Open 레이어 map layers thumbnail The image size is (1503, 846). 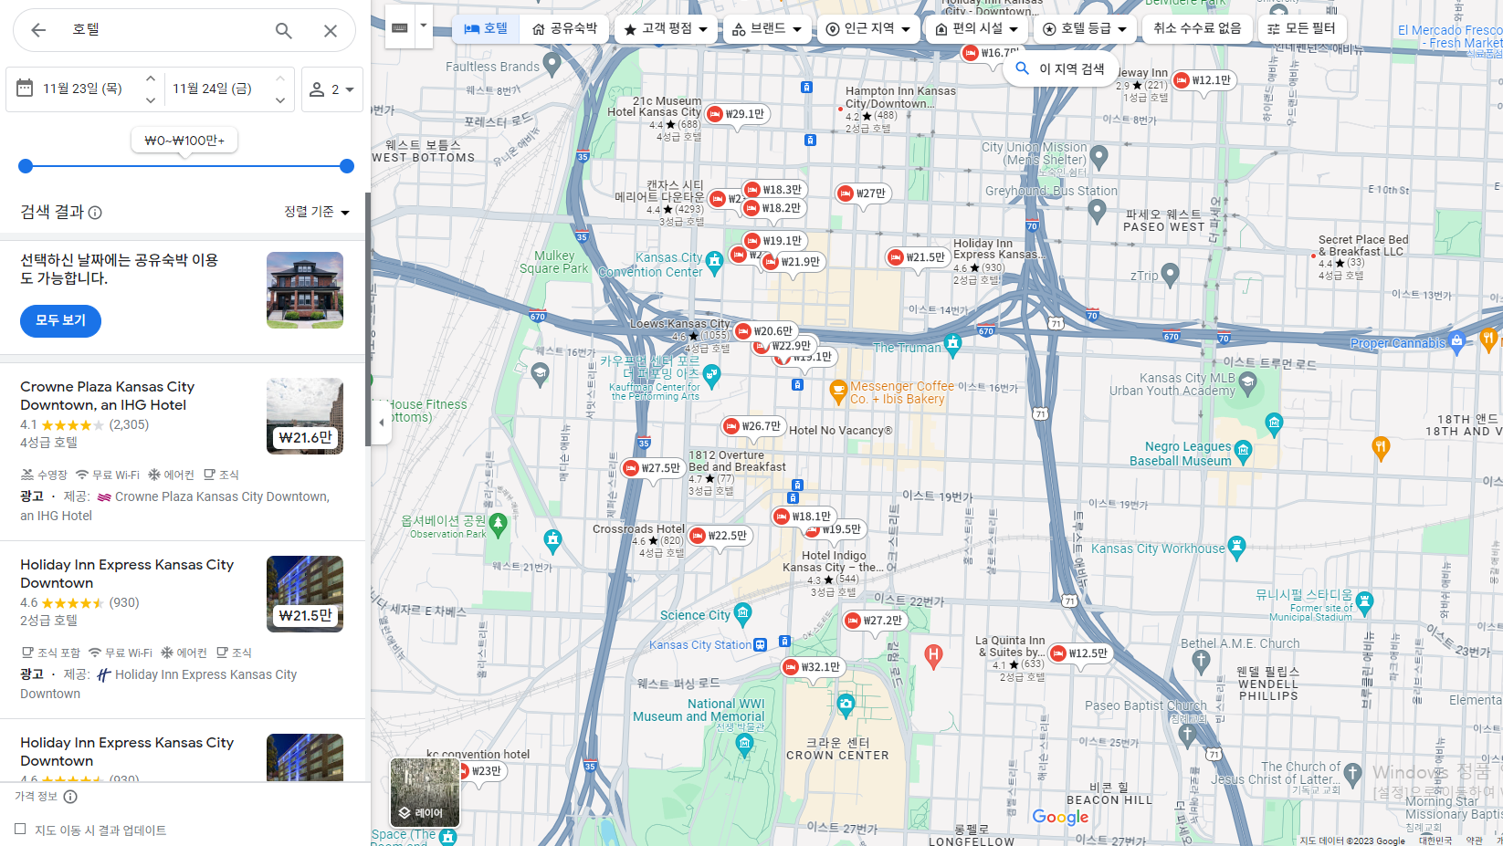(x=425, y=792)
